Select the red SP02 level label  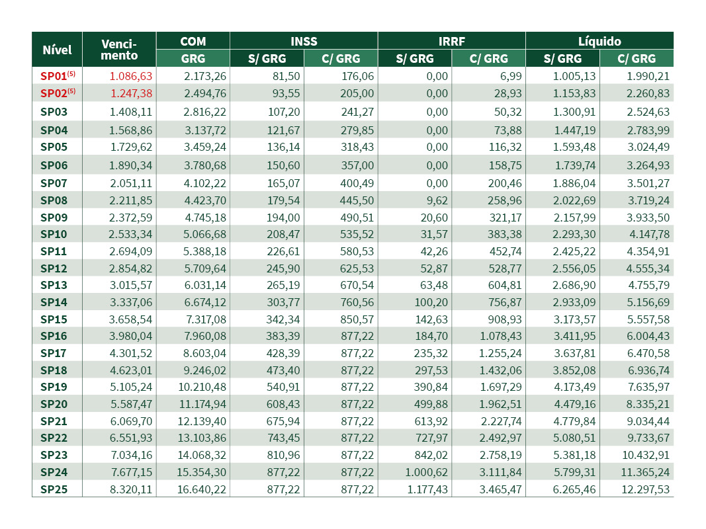coord(57,94)
